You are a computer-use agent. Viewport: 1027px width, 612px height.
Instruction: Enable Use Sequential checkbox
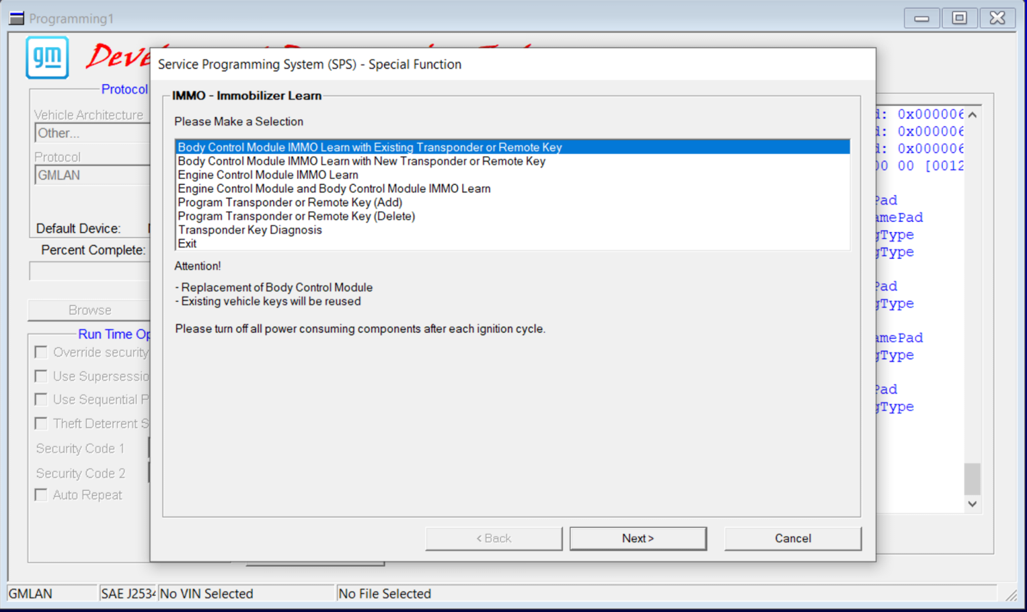coord(41,399)
